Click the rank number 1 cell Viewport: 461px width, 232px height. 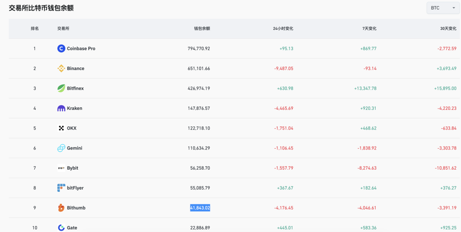point(35,49)
